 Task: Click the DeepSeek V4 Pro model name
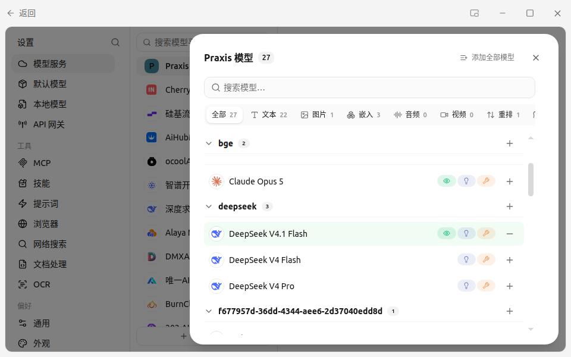click(262, 286)
